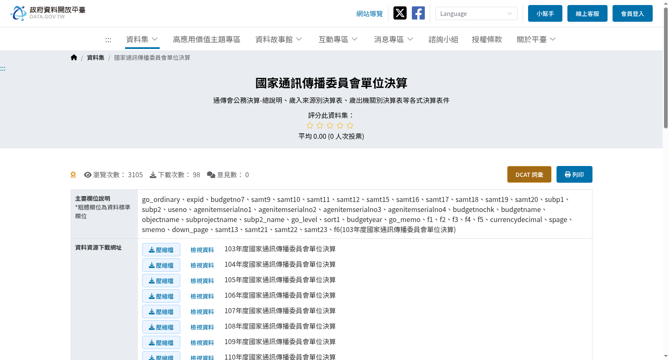The width and height of the screenshot is (669, 360).
Task: Rate dataset with the fourth star
Action: click(x=340, y=125)
